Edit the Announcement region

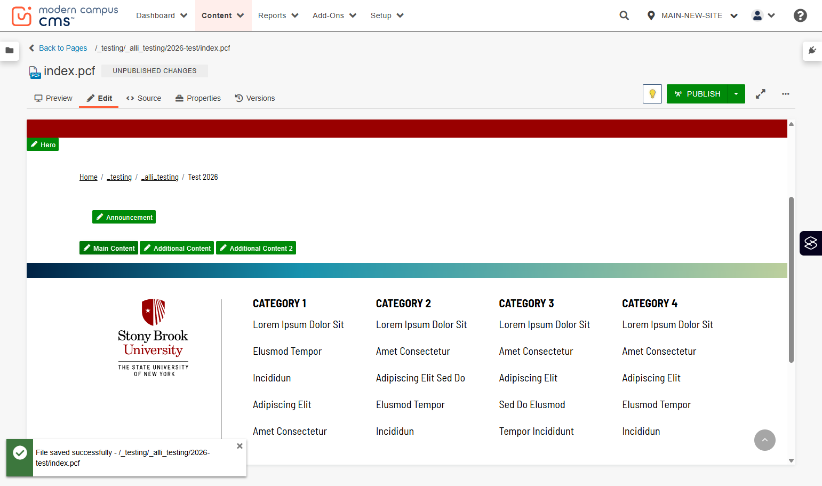pyautogui.click(x=124, y=217)
